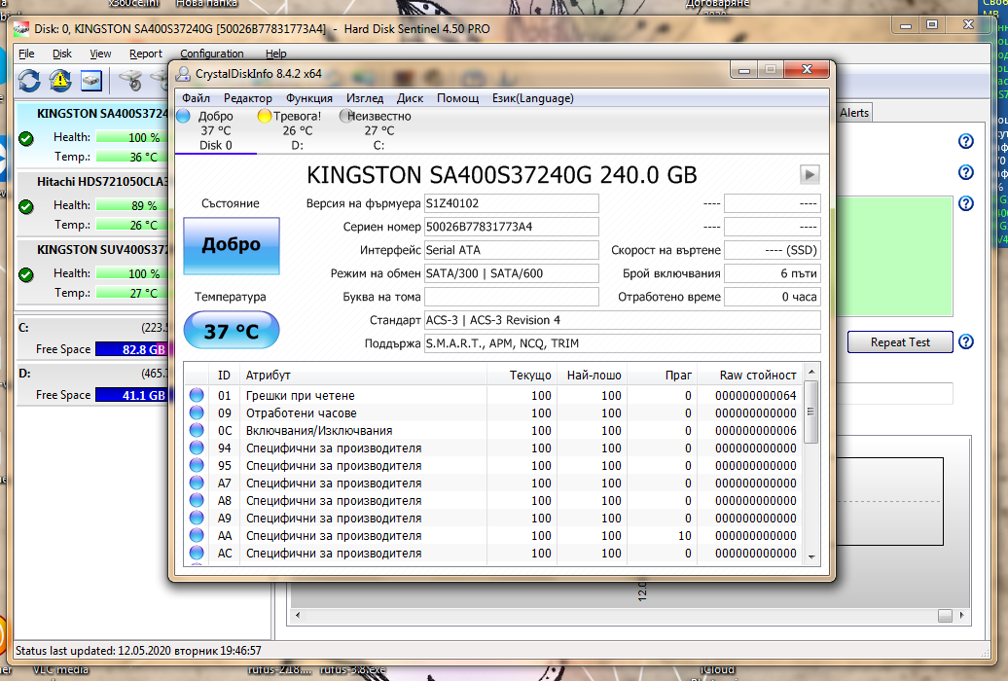Click the S1Z40102 firmware version field
The image size is (1008, 681).
coord(512,203)
